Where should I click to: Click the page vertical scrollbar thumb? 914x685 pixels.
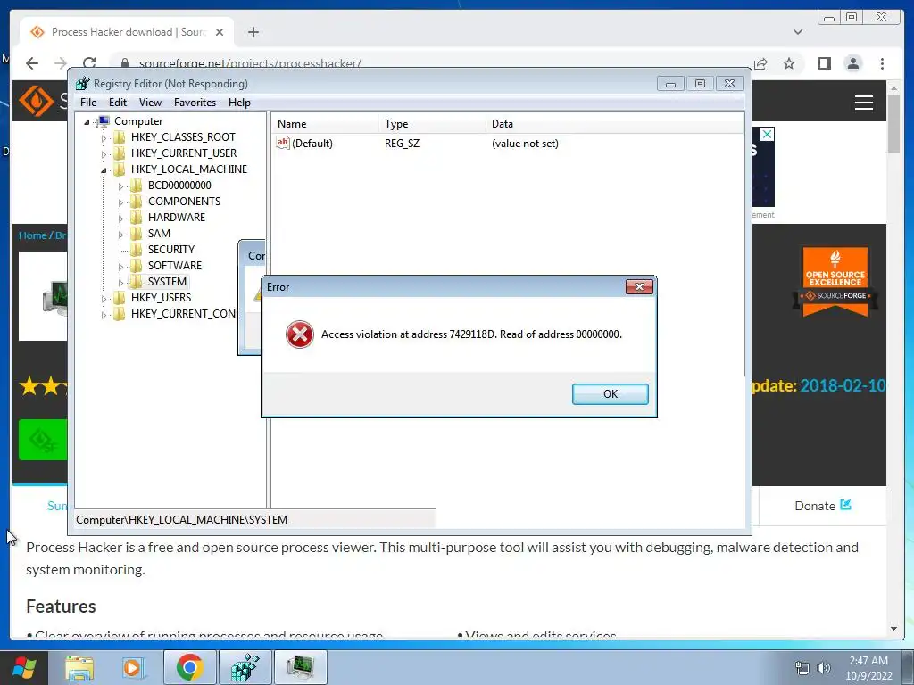click(893, 123)
